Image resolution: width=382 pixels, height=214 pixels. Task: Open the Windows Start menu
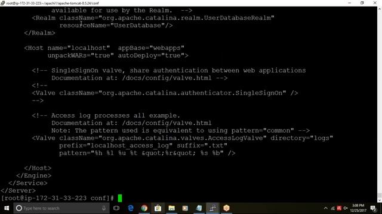tap(7, 208)
